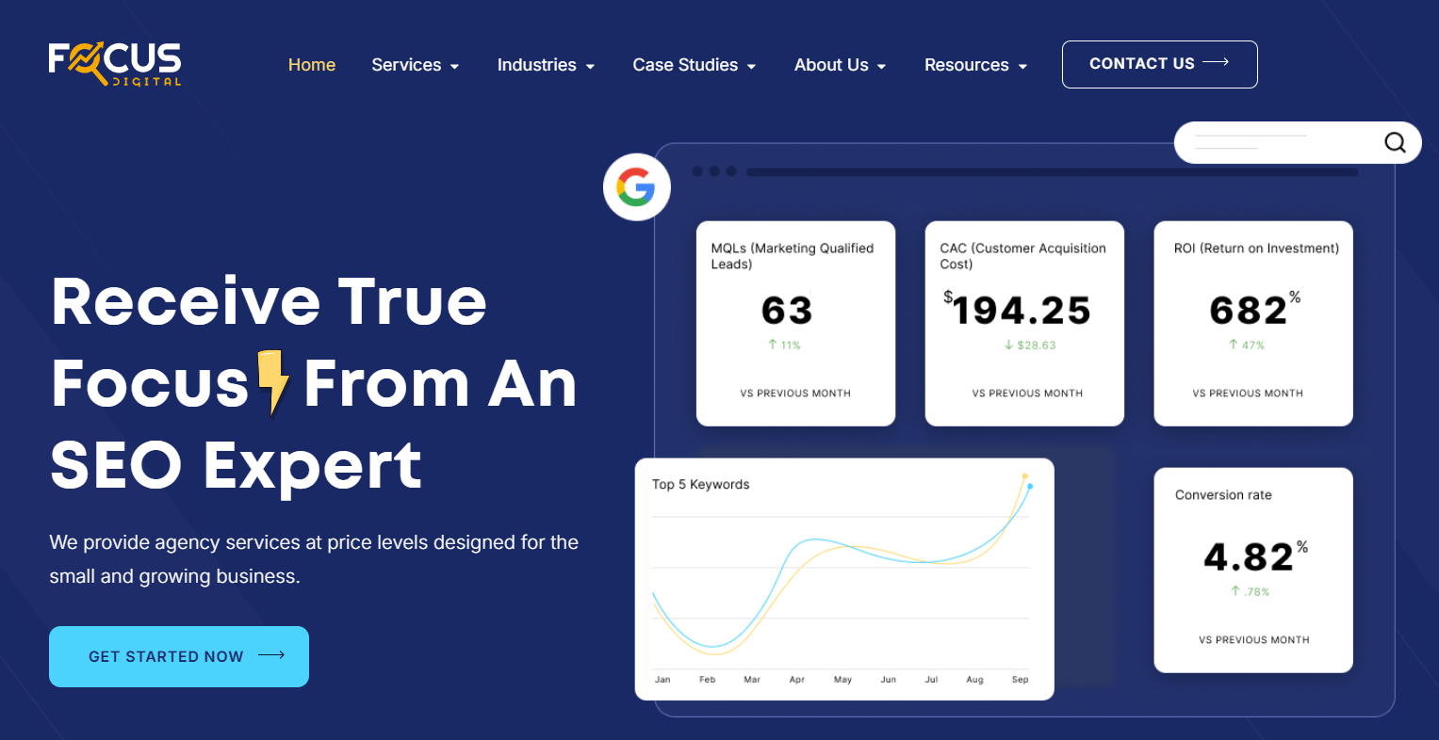Image resolution: width=1439 pixels, height=740 pixels.
Task: Click the up arrow next to 47%
Action: (x=1233, y=346)
